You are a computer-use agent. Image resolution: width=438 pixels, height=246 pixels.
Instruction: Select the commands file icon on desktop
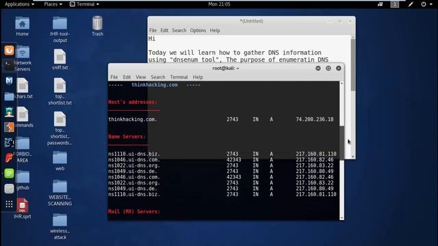coord(23,118)
